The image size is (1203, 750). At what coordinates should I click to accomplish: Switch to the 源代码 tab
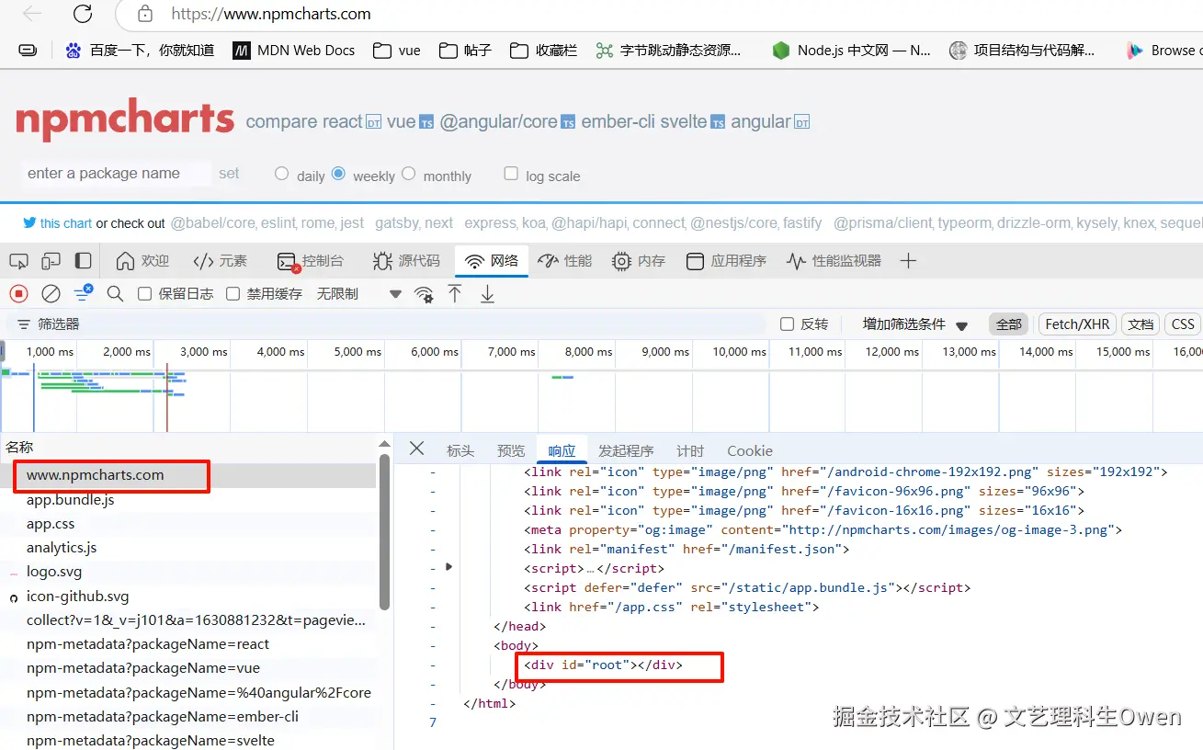click(x=406, y=261)
